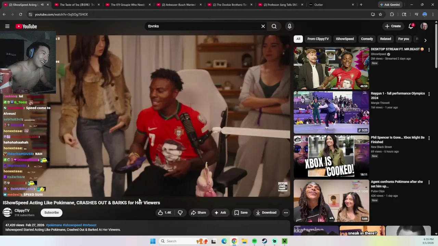Viewport: 438px width, 246px height.
Task: Open more actions ellipsis under video
Action: [x=286, y=213]
